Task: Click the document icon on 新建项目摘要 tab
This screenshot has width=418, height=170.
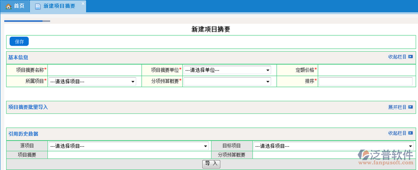Action: (x=38, y=7)
